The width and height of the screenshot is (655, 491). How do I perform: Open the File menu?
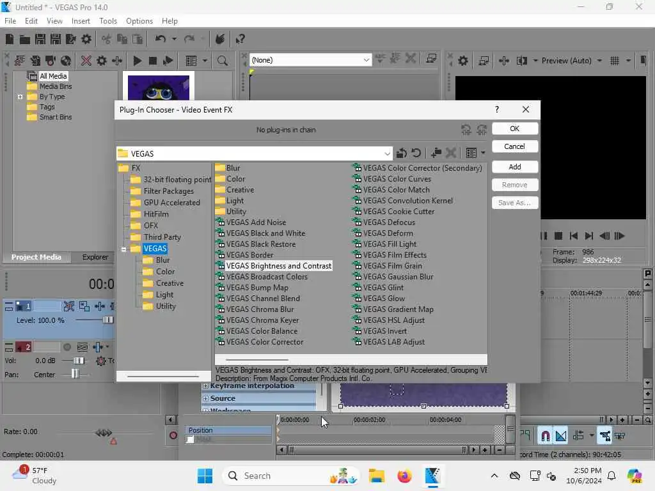click(x=10, y=21)
